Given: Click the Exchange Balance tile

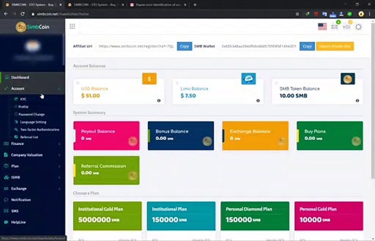Looking at the screenshot, I should (x=255, y=136).
